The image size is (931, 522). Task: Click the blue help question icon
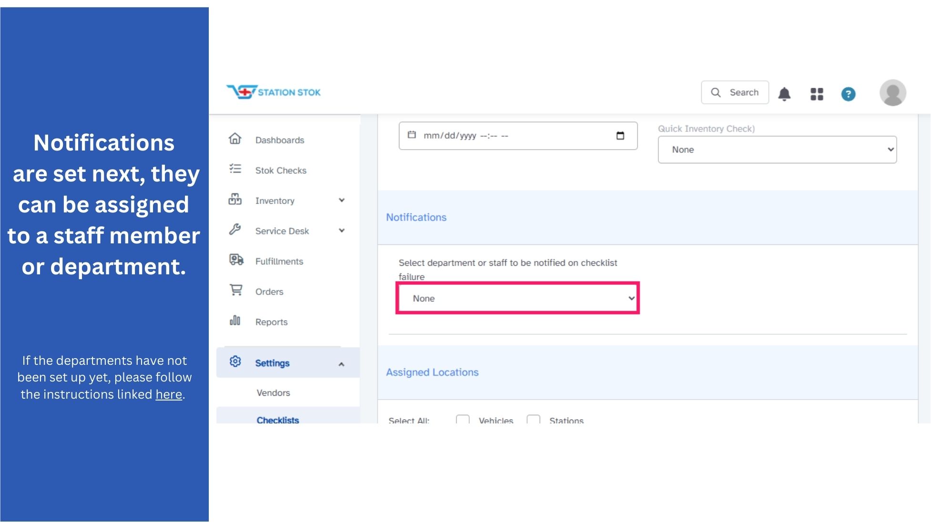[x=848, y=94]
